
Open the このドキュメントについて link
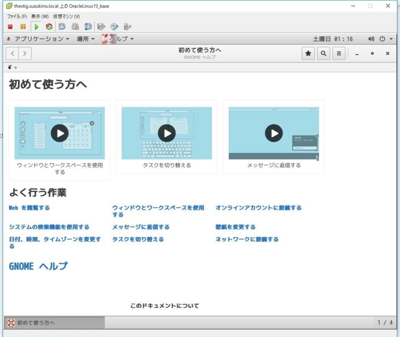165,305
